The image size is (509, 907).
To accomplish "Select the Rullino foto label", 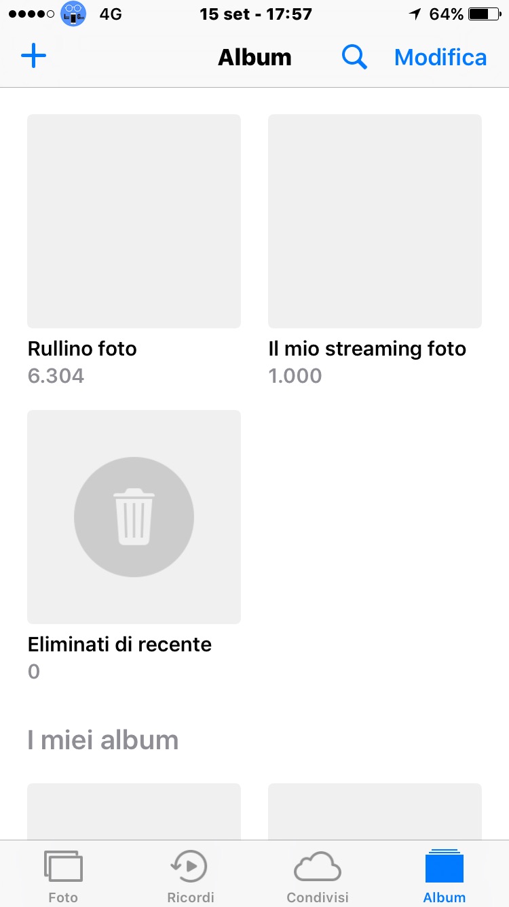I will [82, 349].
